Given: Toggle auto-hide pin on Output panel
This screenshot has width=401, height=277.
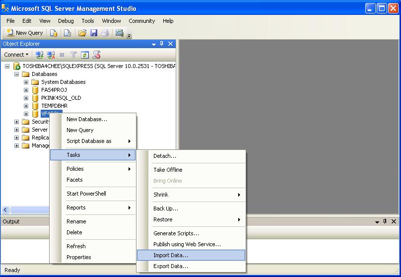Looking at the screenshot, I should click(385, 221).
